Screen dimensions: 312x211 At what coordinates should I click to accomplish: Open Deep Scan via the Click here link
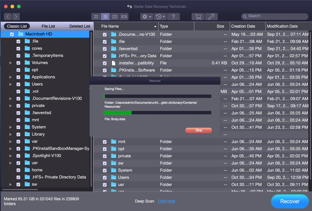click(x=166, y=201)
